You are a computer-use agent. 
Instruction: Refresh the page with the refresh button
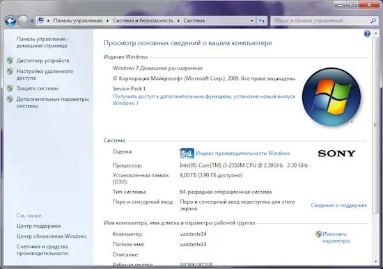point(262,21)
